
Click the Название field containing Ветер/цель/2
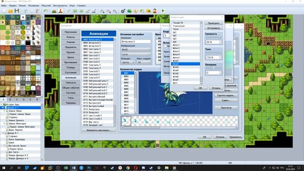coord(136,41)
